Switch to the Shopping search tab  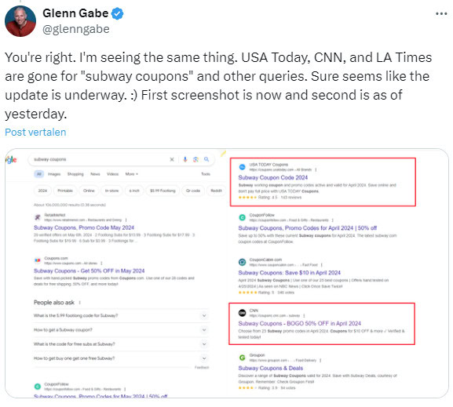[75, 174]
